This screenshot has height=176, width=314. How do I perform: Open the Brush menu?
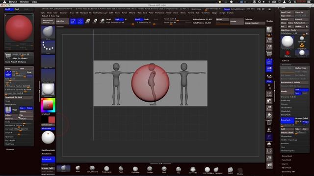tap(49, 13)
